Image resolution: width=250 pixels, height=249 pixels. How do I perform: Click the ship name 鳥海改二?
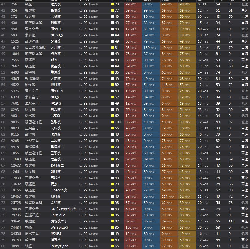(x=57, y=147)
